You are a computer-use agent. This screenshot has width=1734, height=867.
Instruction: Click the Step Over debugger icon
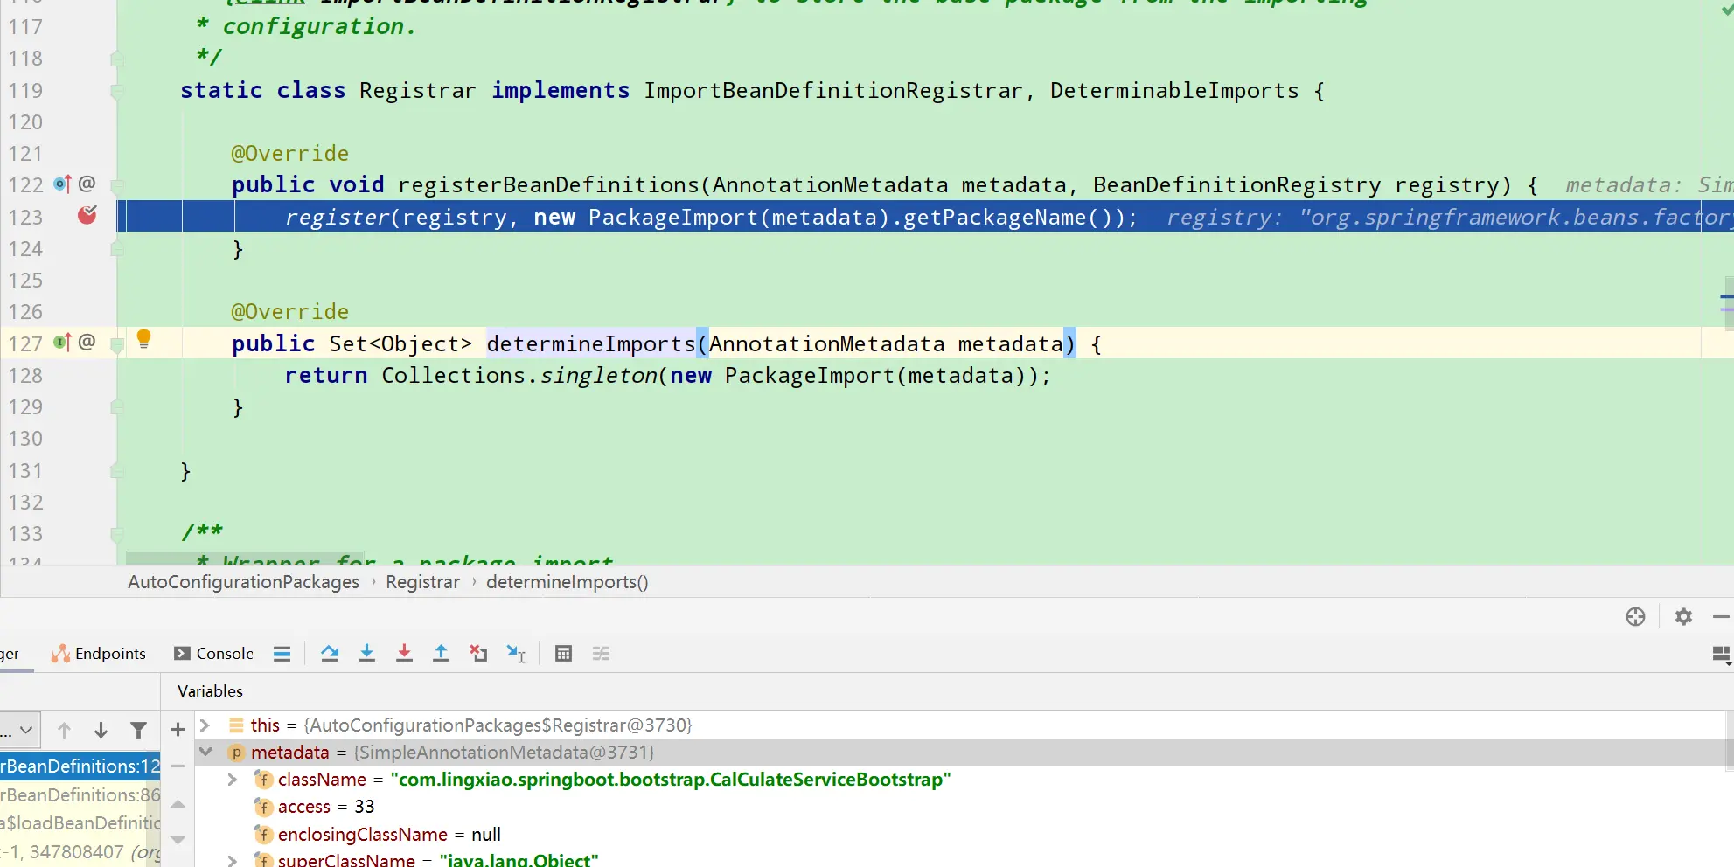pos(330,654)
